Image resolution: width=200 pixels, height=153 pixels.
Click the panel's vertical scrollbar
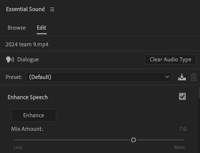coord(199,92)
